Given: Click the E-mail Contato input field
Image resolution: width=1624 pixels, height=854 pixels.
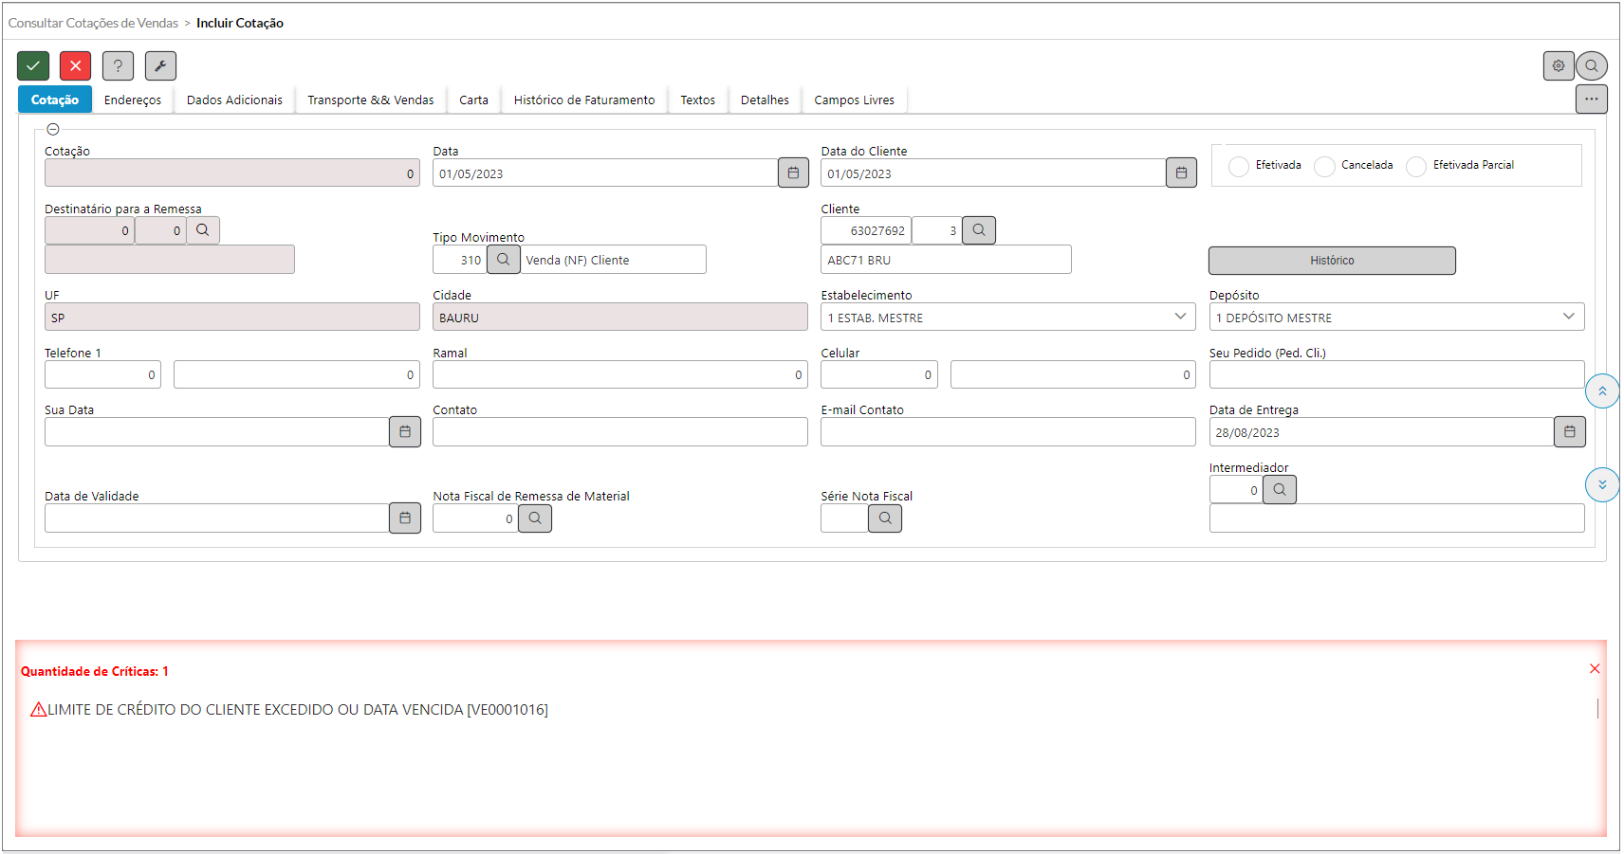Looking at the screenshot, I should 1007,432.
